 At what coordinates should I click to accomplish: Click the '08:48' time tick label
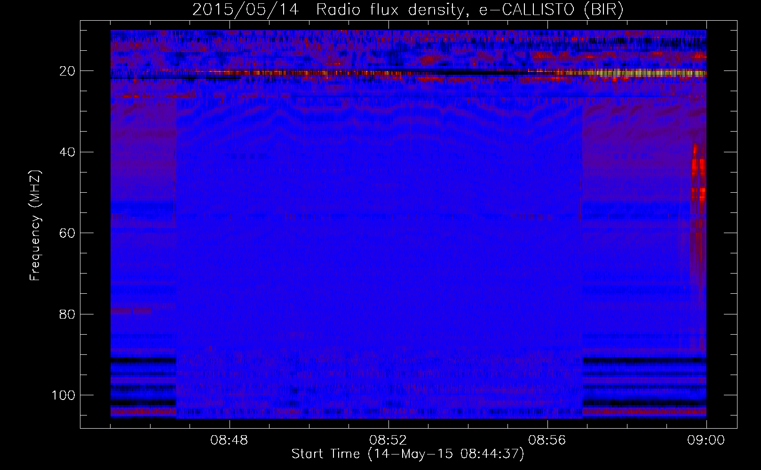pyautogui.click(x=229, y=440)
